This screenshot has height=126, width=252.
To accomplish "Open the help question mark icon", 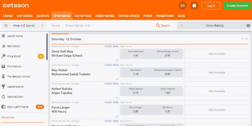I will point(194,6).
